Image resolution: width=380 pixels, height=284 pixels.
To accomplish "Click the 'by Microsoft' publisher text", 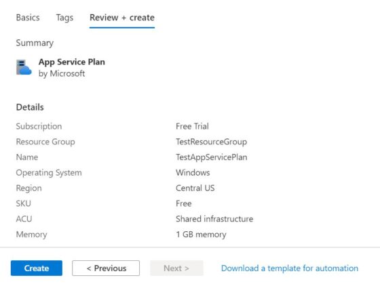I will tap(62, 73).
